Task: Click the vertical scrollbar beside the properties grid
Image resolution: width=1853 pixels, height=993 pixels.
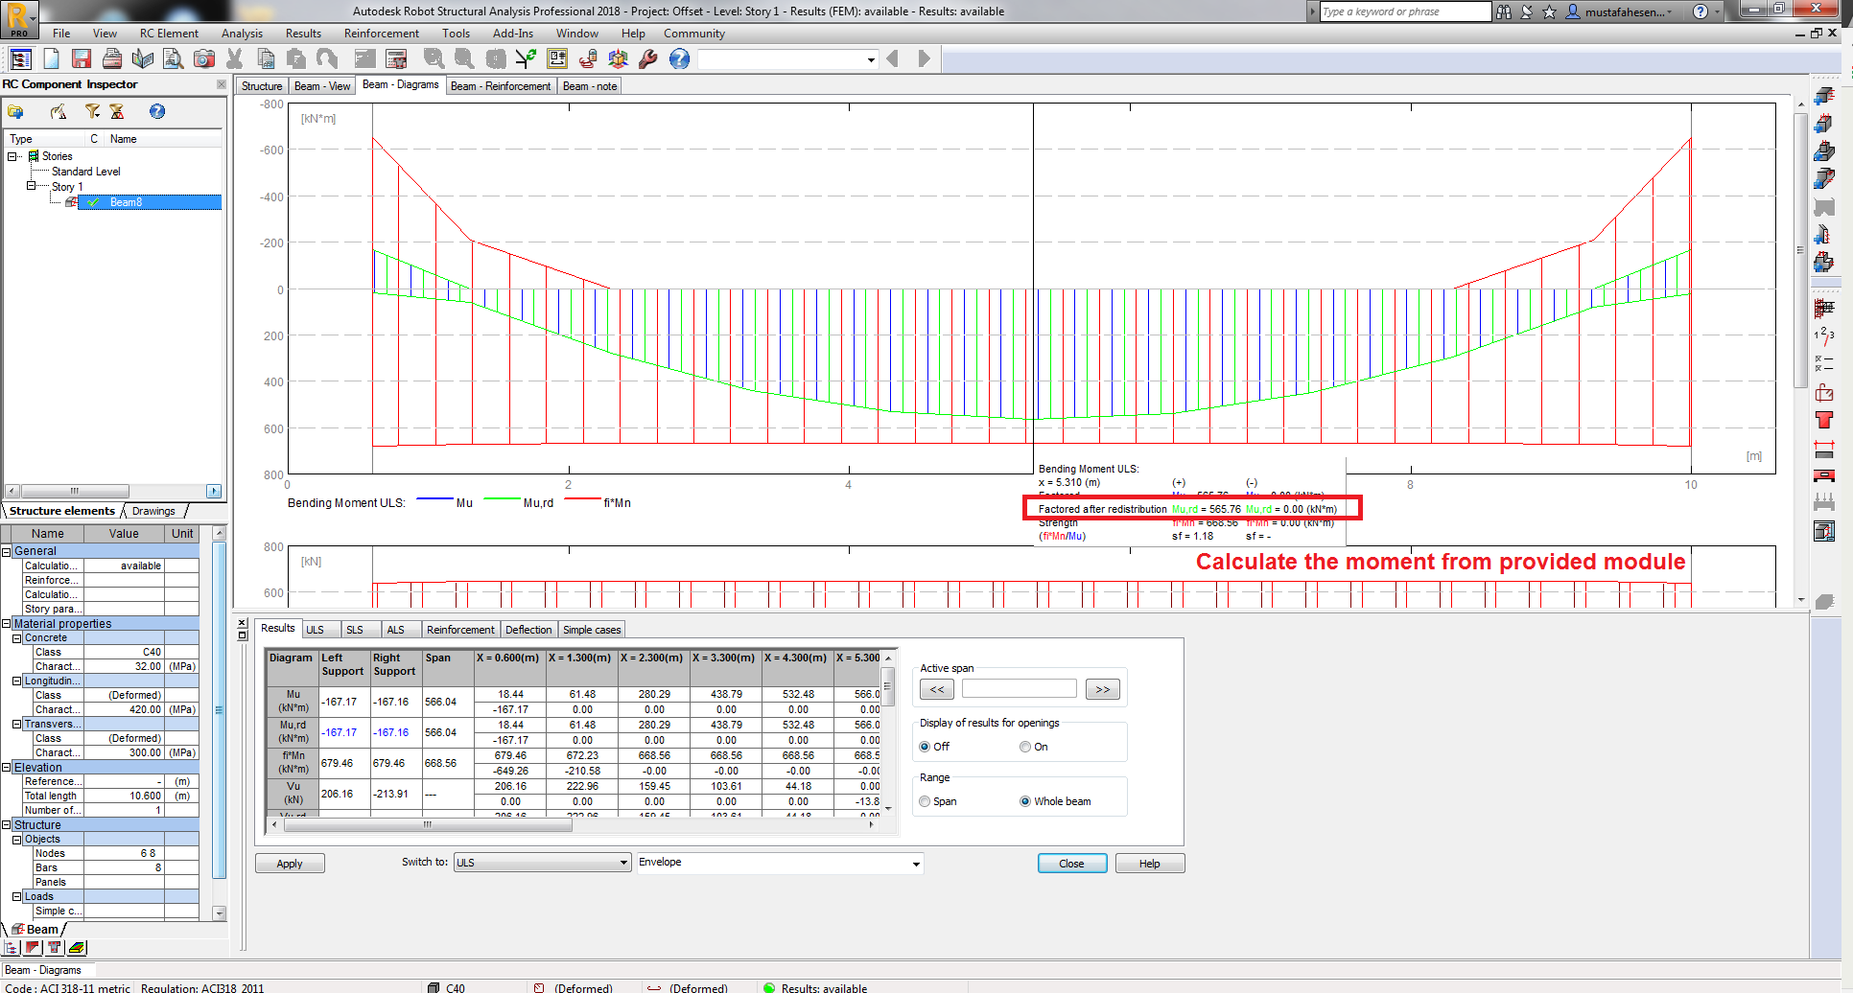Action: (219, 724)
